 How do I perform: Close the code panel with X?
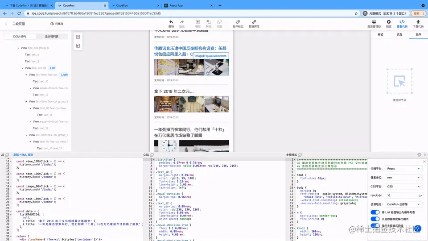pyautogui.click(x=425, y=155)
